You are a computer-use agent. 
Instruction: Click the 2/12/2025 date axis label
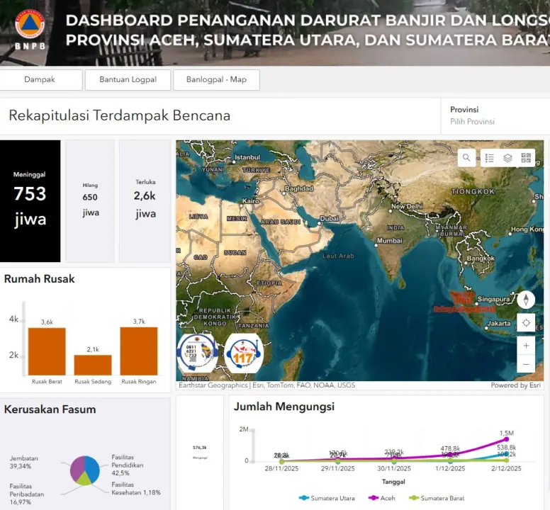(x=506, y=468)
